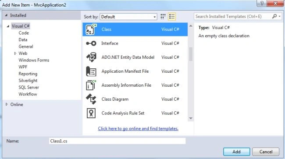
Task: Select the Visual C# tree label
Action: pos(21,26)
